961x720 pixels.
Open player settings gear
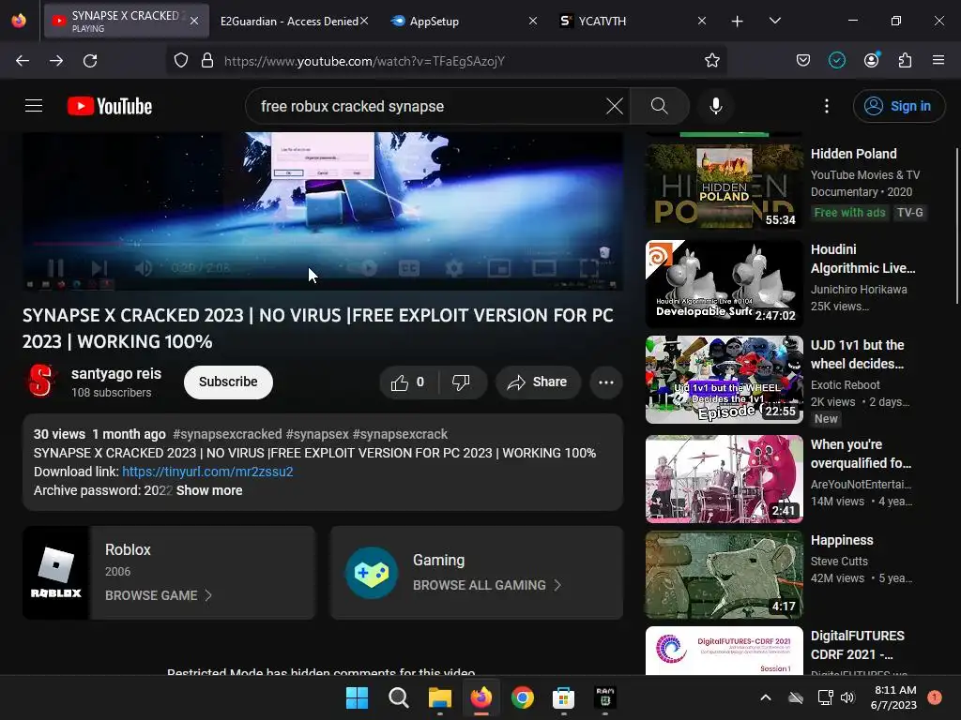pos(454,267)
